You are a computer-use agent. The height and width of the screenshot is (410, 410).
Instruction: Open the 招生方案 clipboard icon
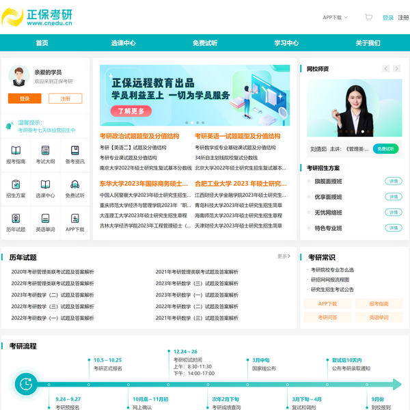[16, 185]
